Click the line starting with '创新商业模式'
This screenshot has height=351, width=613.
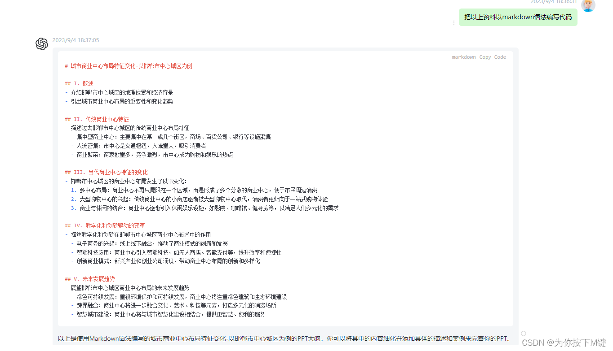click(165, 261)
